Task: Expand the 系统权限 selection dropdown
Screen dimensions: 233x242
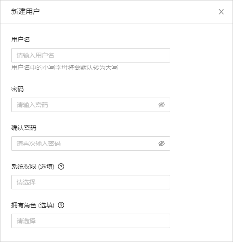Action: (91, 182)
